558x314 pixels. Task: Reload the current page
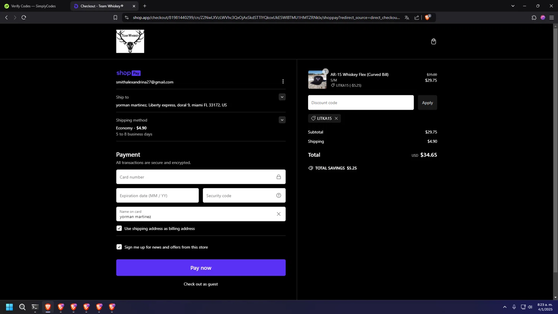(x=24, y=17)
